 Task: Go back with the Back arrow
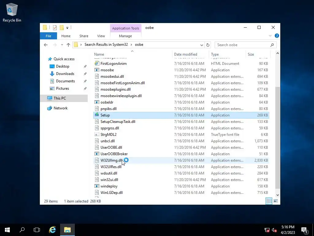46,45
